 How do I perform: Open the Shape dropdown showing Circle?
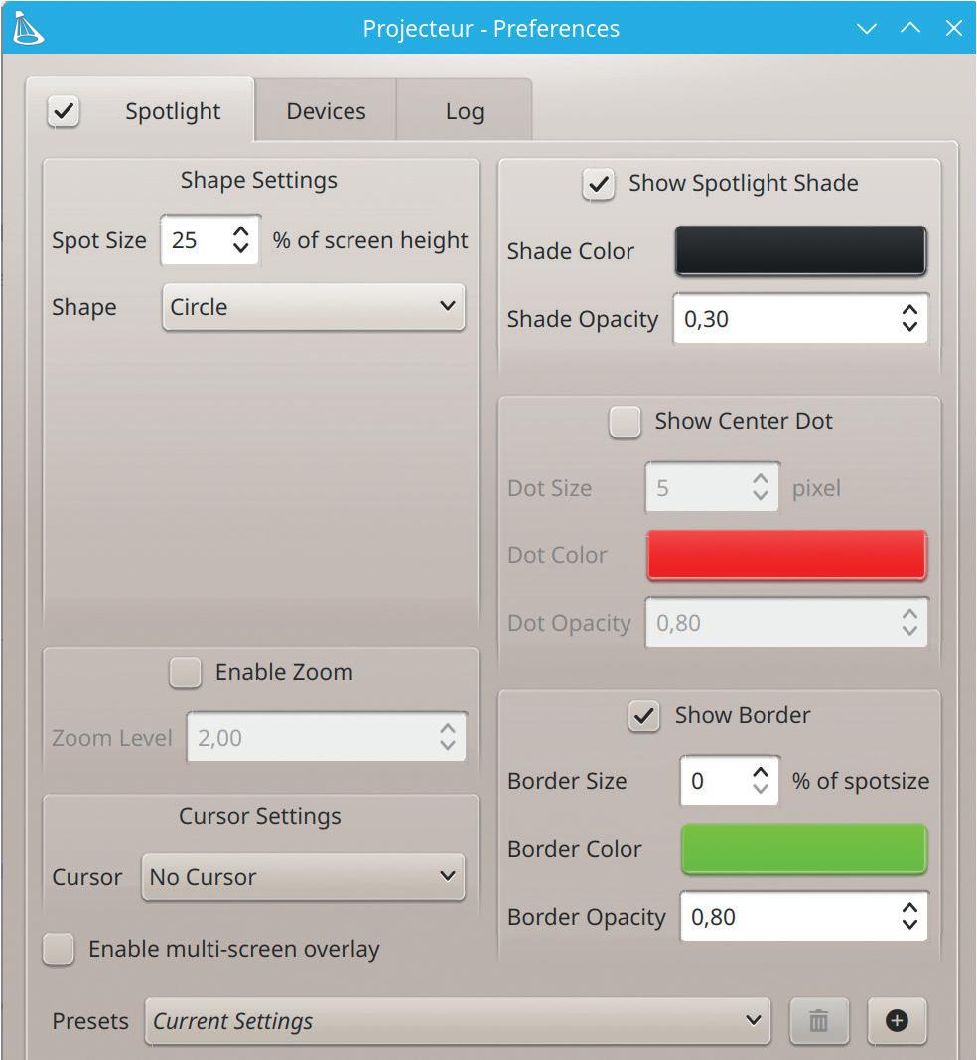pos(314,307)
